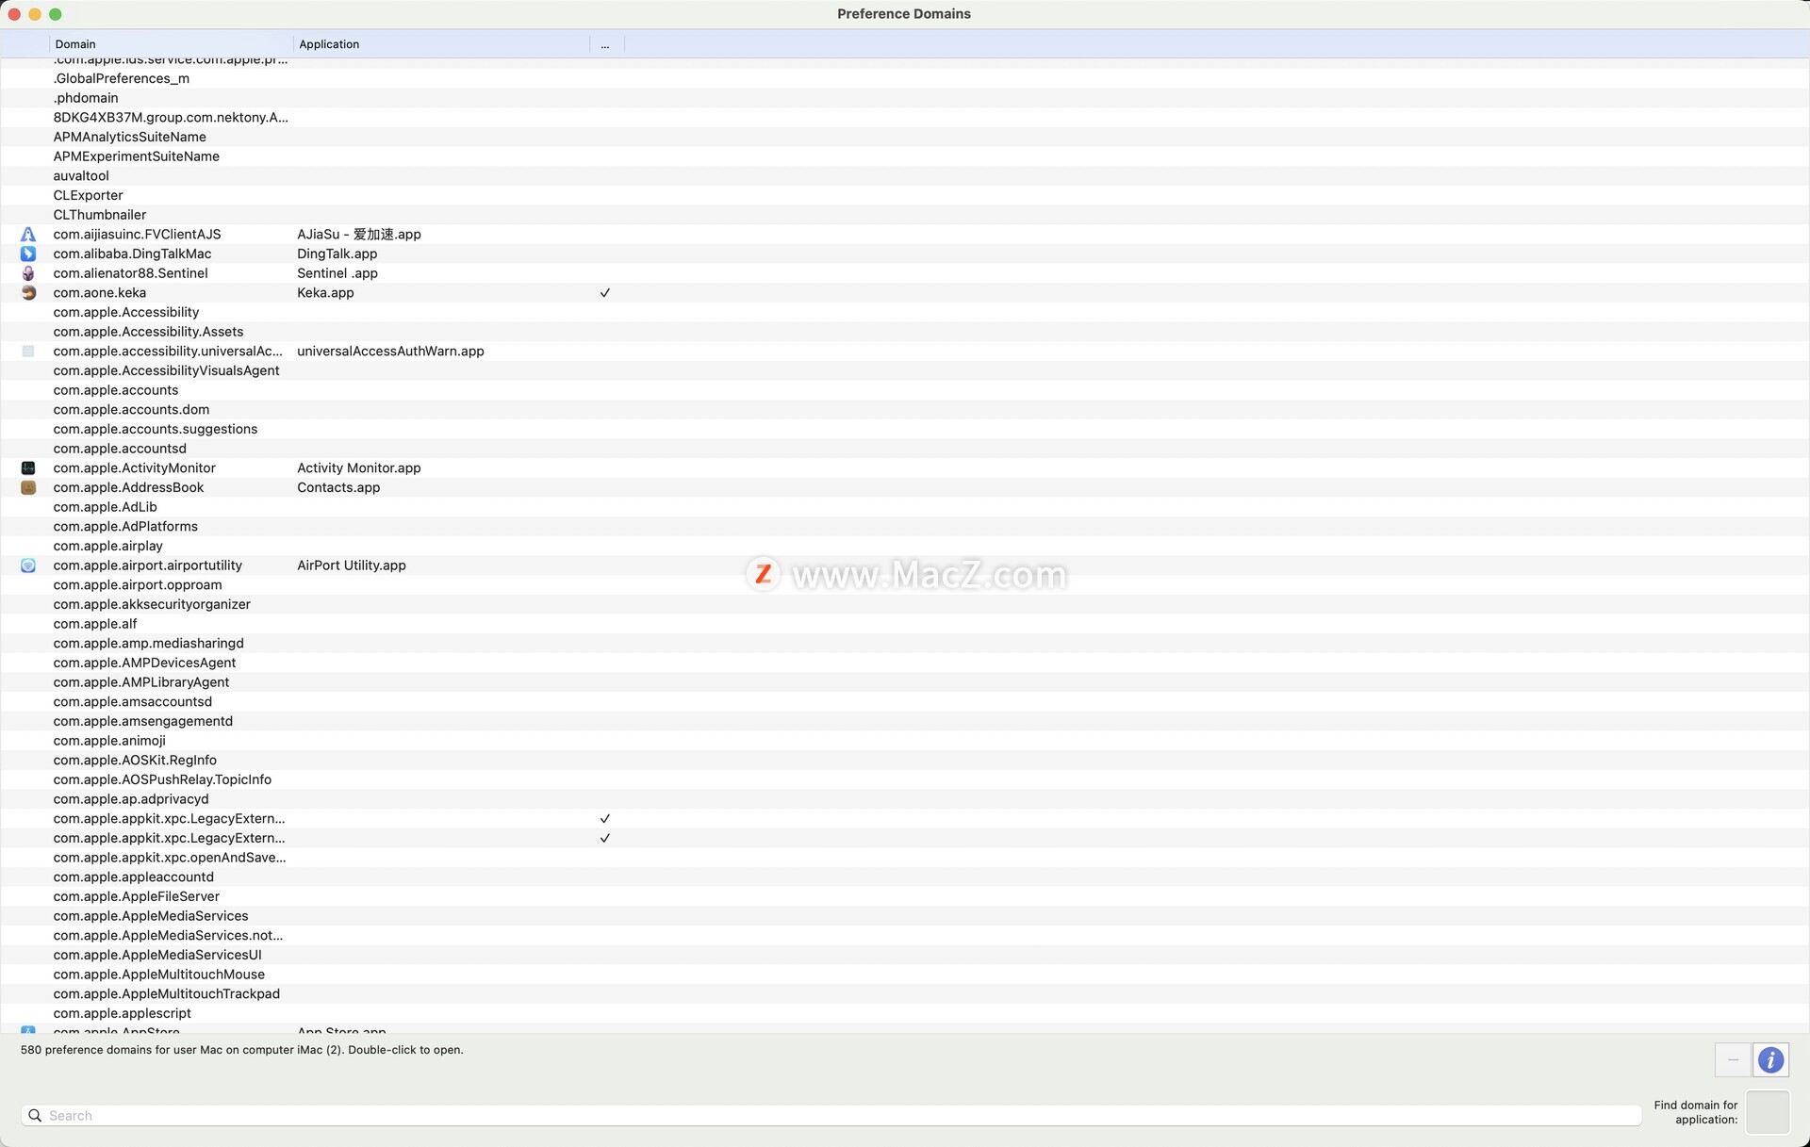Click the Contacts app icon
Viewport: 1810px width, 1147px height.
(x=28, y=488)
